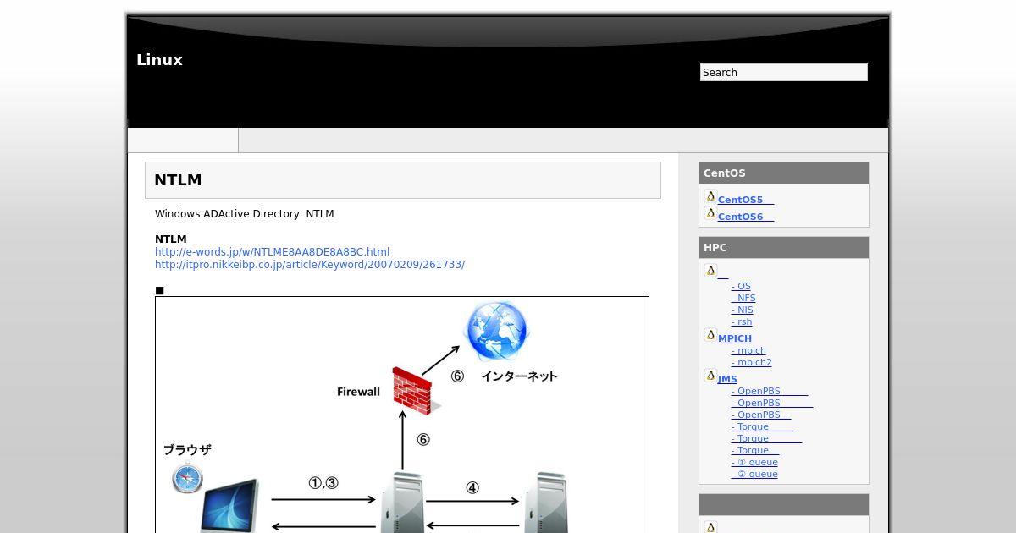Screen dimensions: 1016x533
Task: Click the 'Windows ADActive Directory NTLM' text
Action: click(245, 214)
